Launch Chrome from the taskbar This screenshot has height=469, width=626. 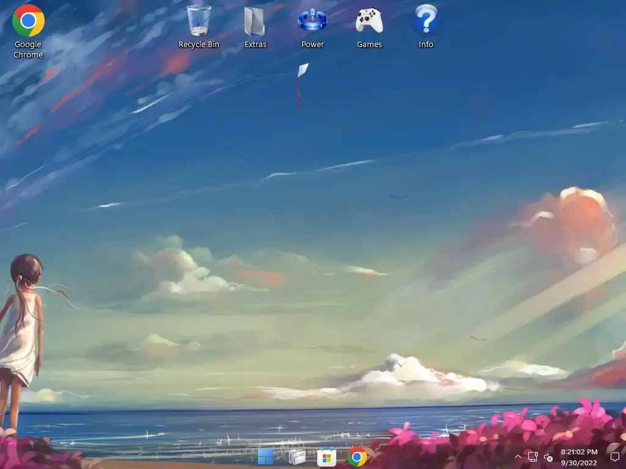pos(357,457)
